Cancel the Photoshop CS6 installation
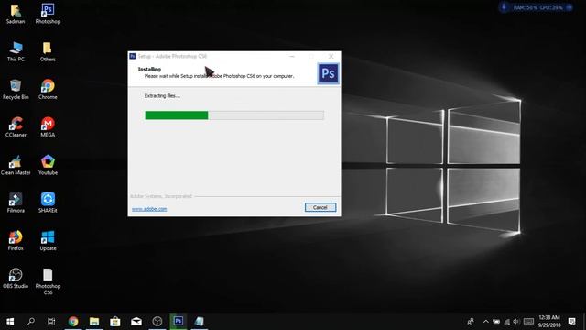 click(x=320, y=207)
